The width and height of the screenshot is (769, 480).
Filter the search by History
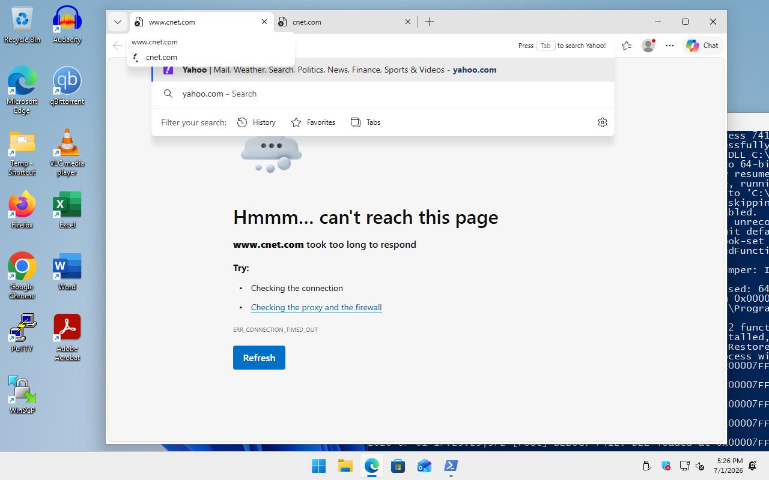click(x=257, y=122)
